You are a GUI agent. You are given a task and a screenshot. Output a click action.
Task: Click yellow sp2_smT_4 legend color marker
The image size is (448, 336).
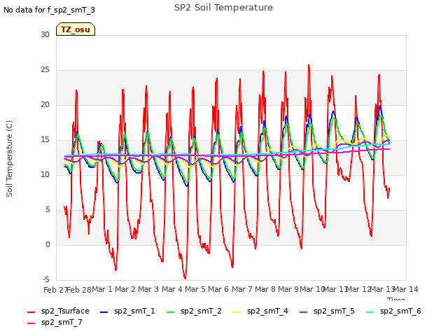tap(237, 312)
